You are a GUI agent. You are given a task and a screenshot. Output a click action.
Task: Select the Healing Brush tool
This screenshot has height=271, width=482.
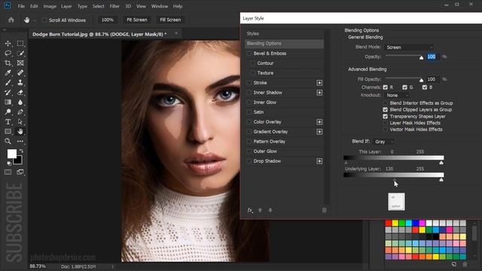point(20,73)
